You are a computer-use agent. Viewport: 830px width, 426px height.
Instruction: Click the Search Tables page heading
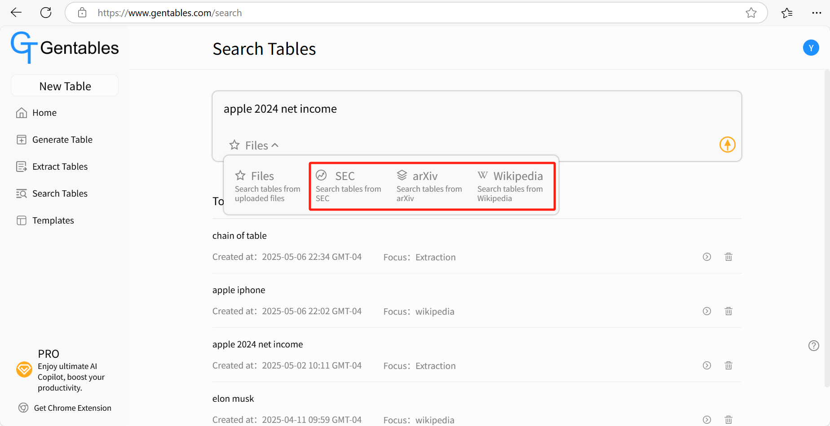click(x=264, y=48)
